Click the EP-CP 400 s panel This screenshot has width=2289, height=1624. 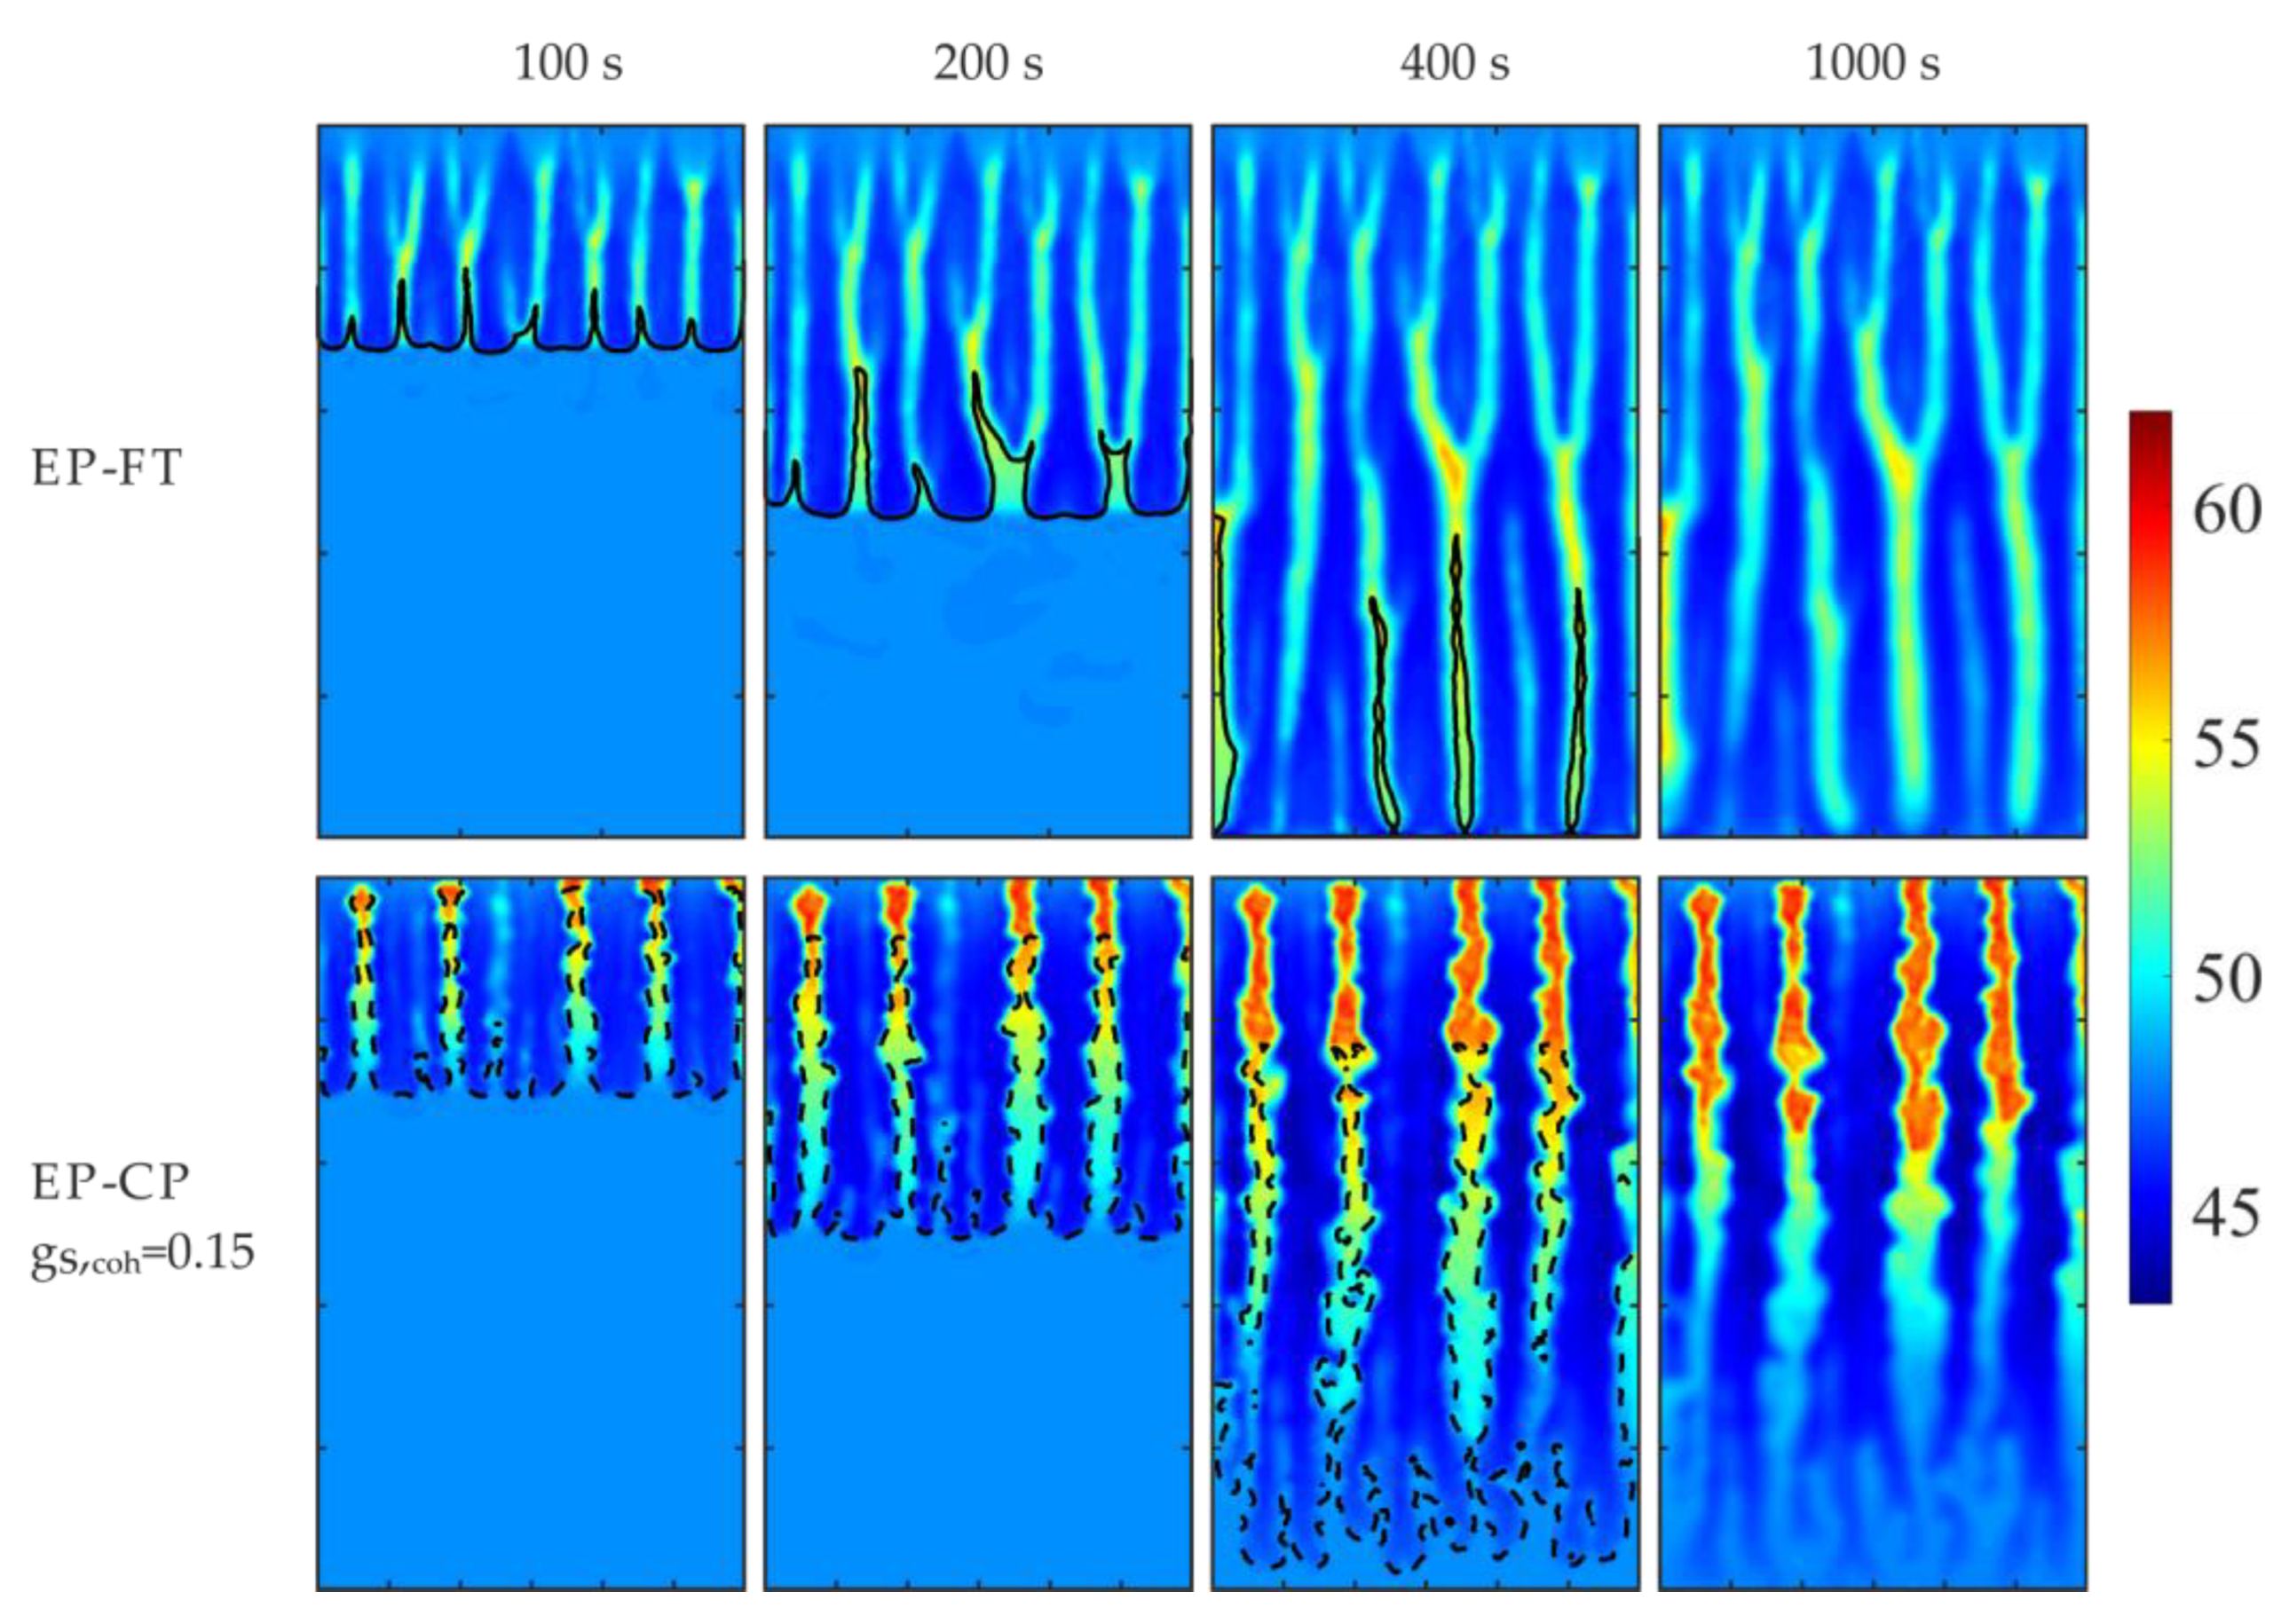click(x=1425, y=1233)
